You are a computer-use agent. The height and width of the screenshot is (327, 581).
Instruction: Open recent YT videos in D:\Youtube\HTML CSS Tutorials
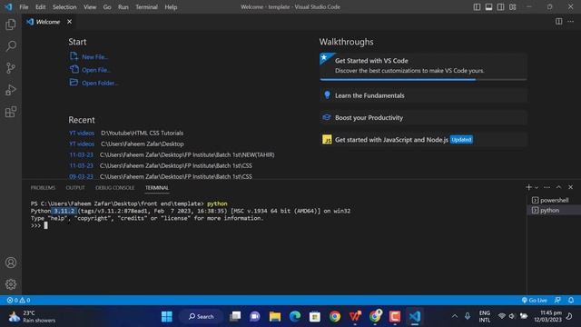tap(82, 134)
